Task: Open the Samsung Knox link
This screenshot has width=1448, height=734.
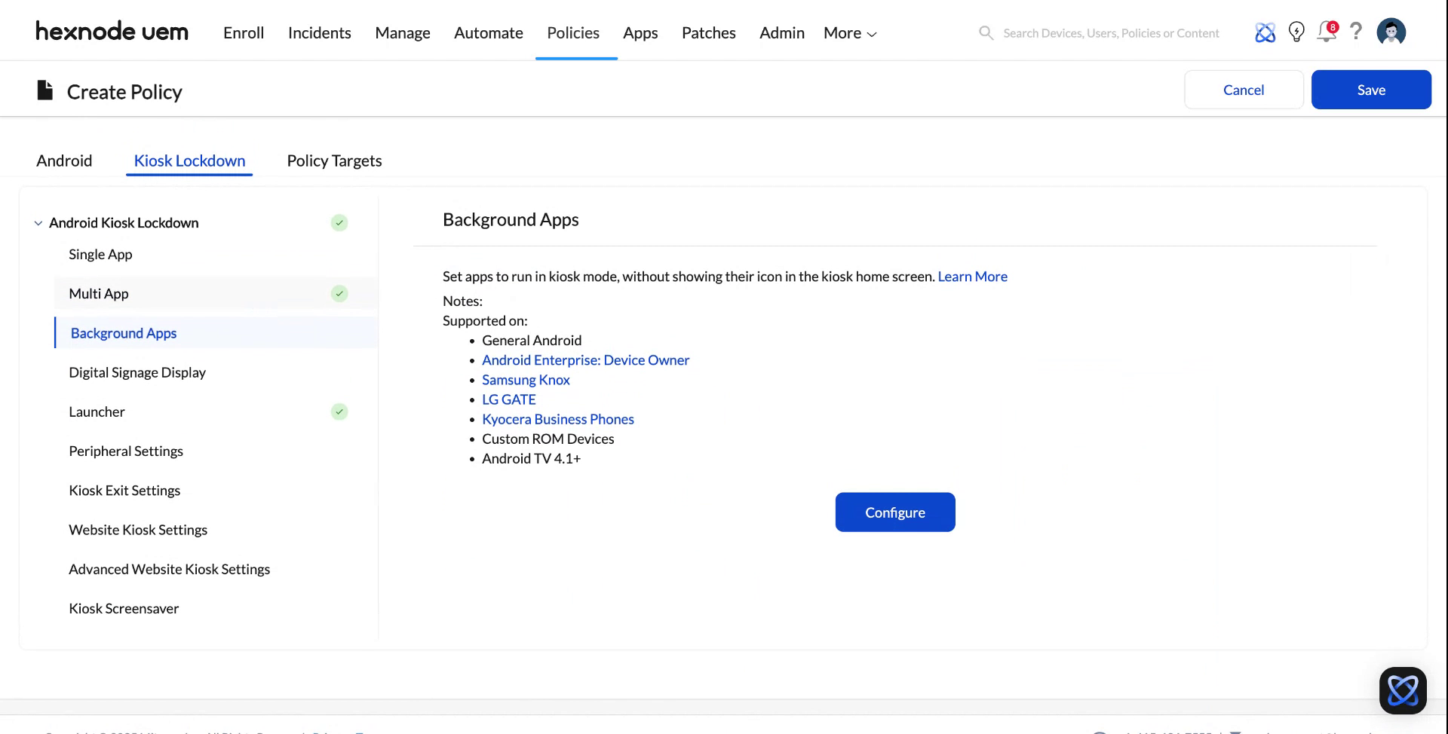Action: pyautogui.click(x=526, y=380)
